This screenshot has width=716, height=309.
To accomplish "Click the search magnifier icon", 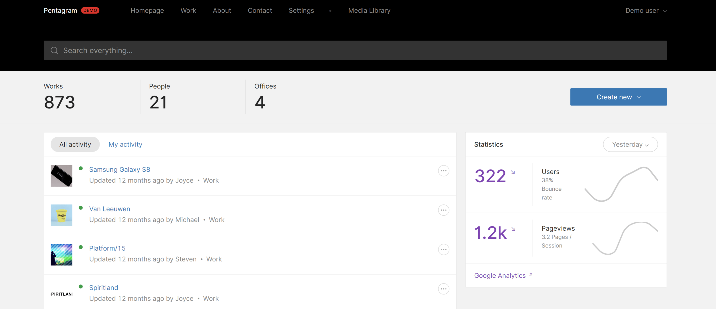I will [x=54, y=51].
